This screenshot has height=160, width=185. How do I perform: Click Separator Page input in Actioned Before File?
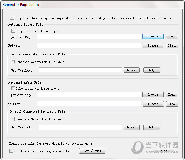pyautogui.click(x=89, y=37)
